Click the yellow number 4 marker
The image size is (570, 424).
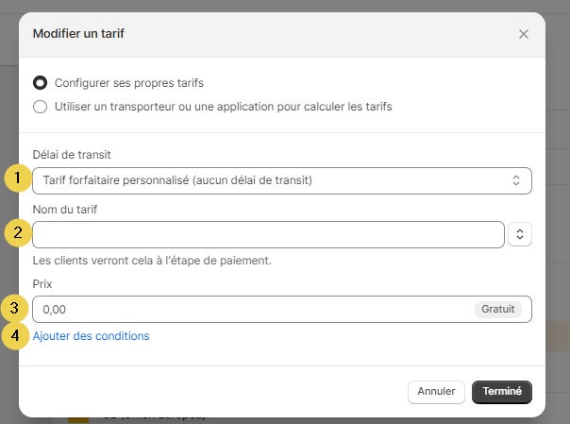16,335
